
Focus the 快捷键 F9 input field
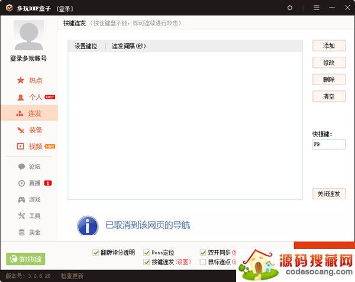(x=329, y=144)
